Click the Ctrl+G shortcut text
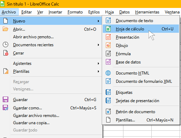 [x=90, y=100]
